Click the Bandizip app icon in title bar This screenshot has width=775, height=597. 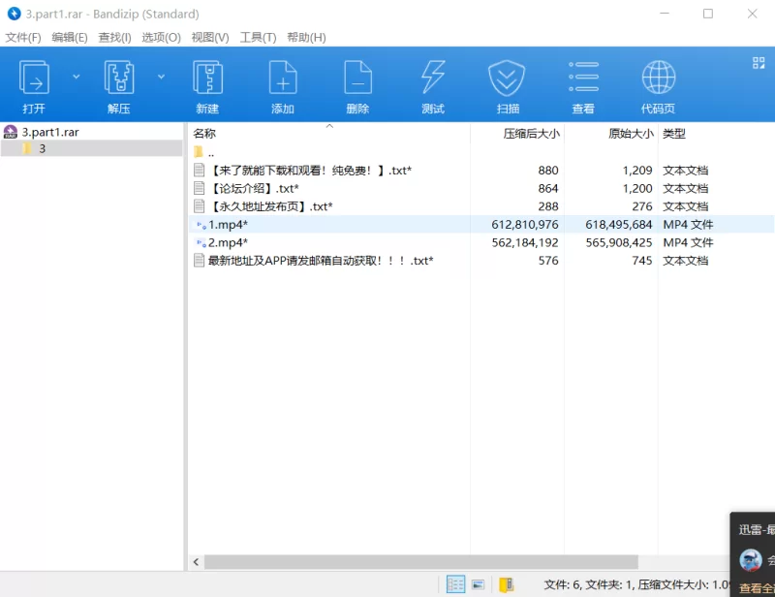click(x=14, y=14)
